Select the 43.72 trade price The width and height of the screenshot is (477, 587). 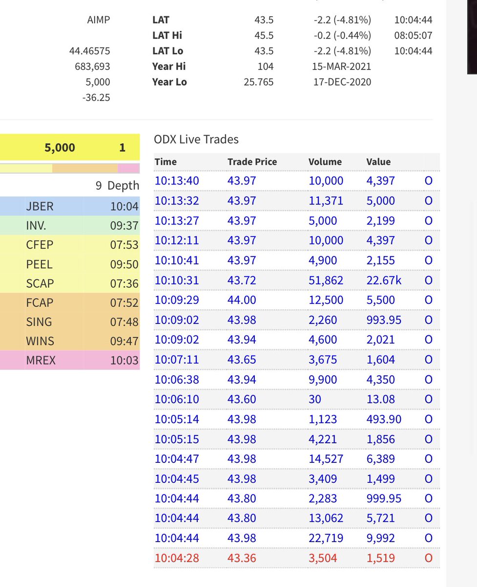click(242, 280)
